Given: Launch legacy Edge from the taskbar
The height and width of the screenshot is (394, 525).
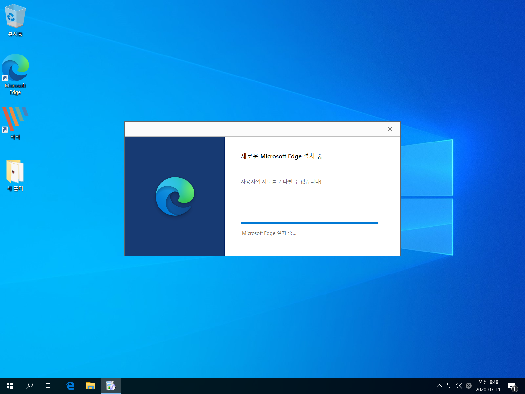Looking at the screenshot, I should point(70,386).
